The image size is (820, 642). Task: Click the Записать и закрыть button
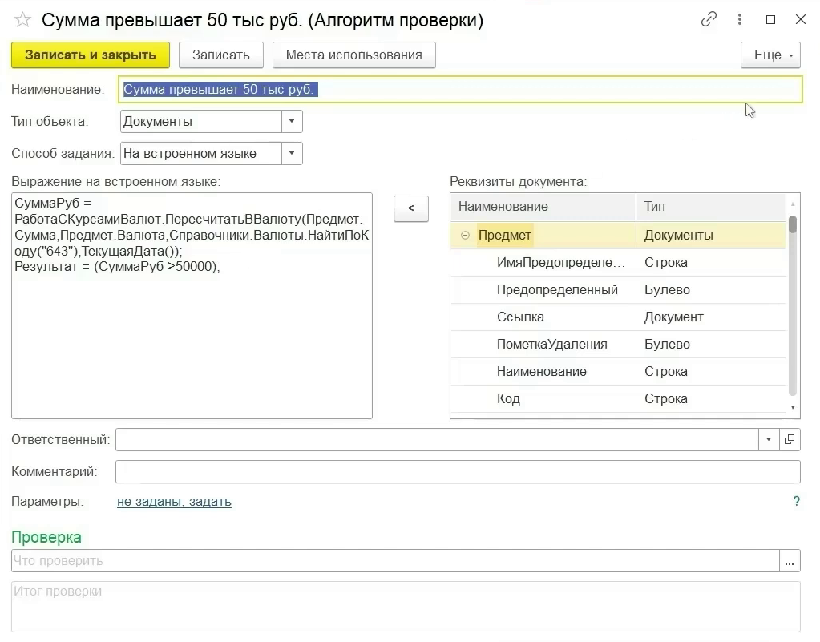coord(91,55)
